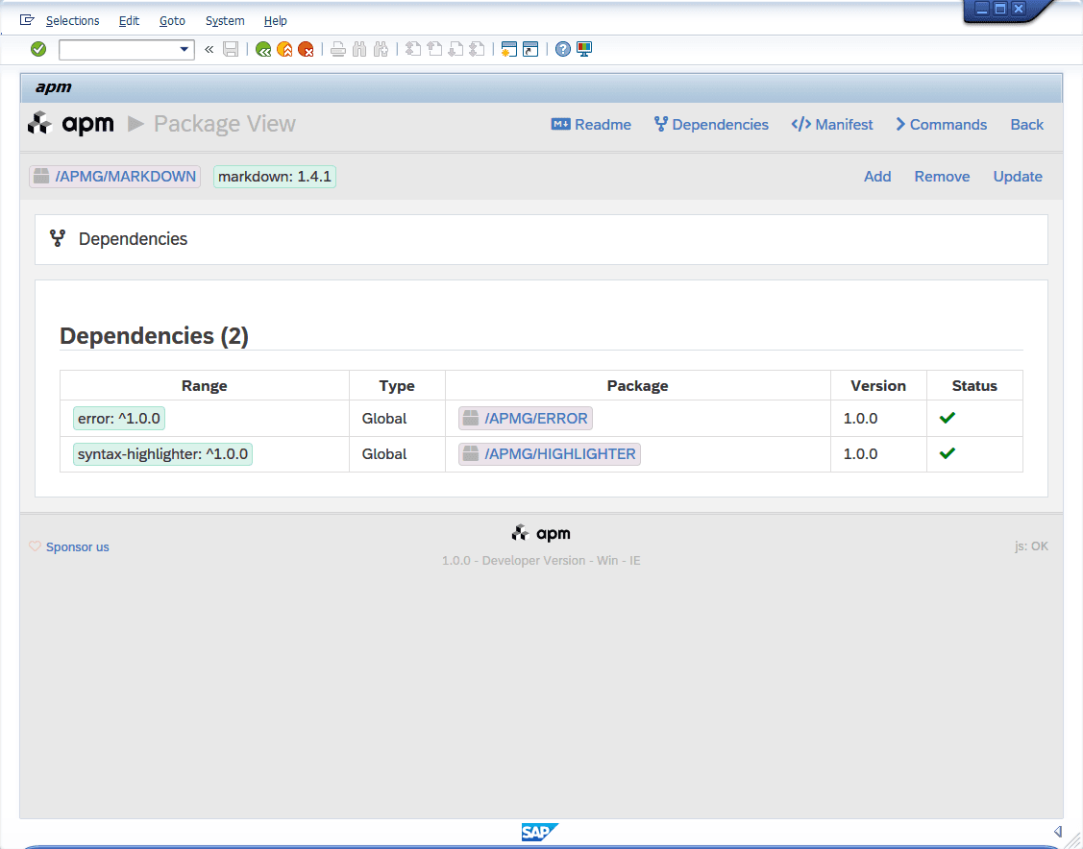Image resolution: width=1083 pixels, height=849 pixels.
Task: Open the Help menu
Action: tap(275, 21)
